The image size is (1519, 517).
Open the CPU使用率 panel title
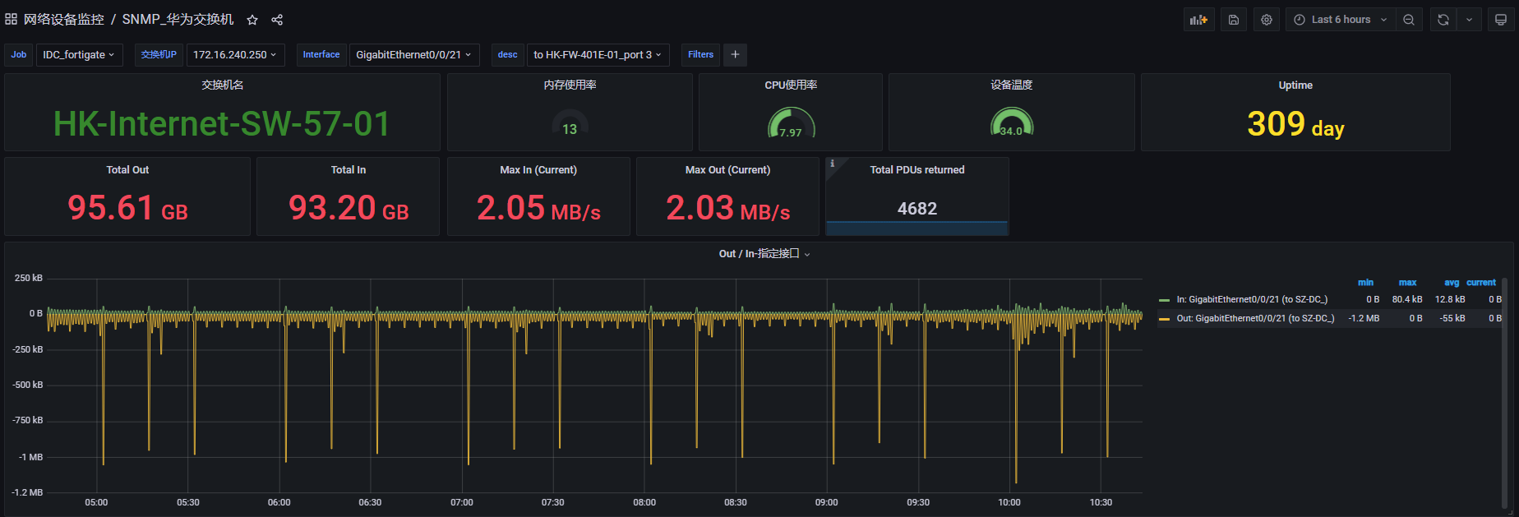click(791, 85)
